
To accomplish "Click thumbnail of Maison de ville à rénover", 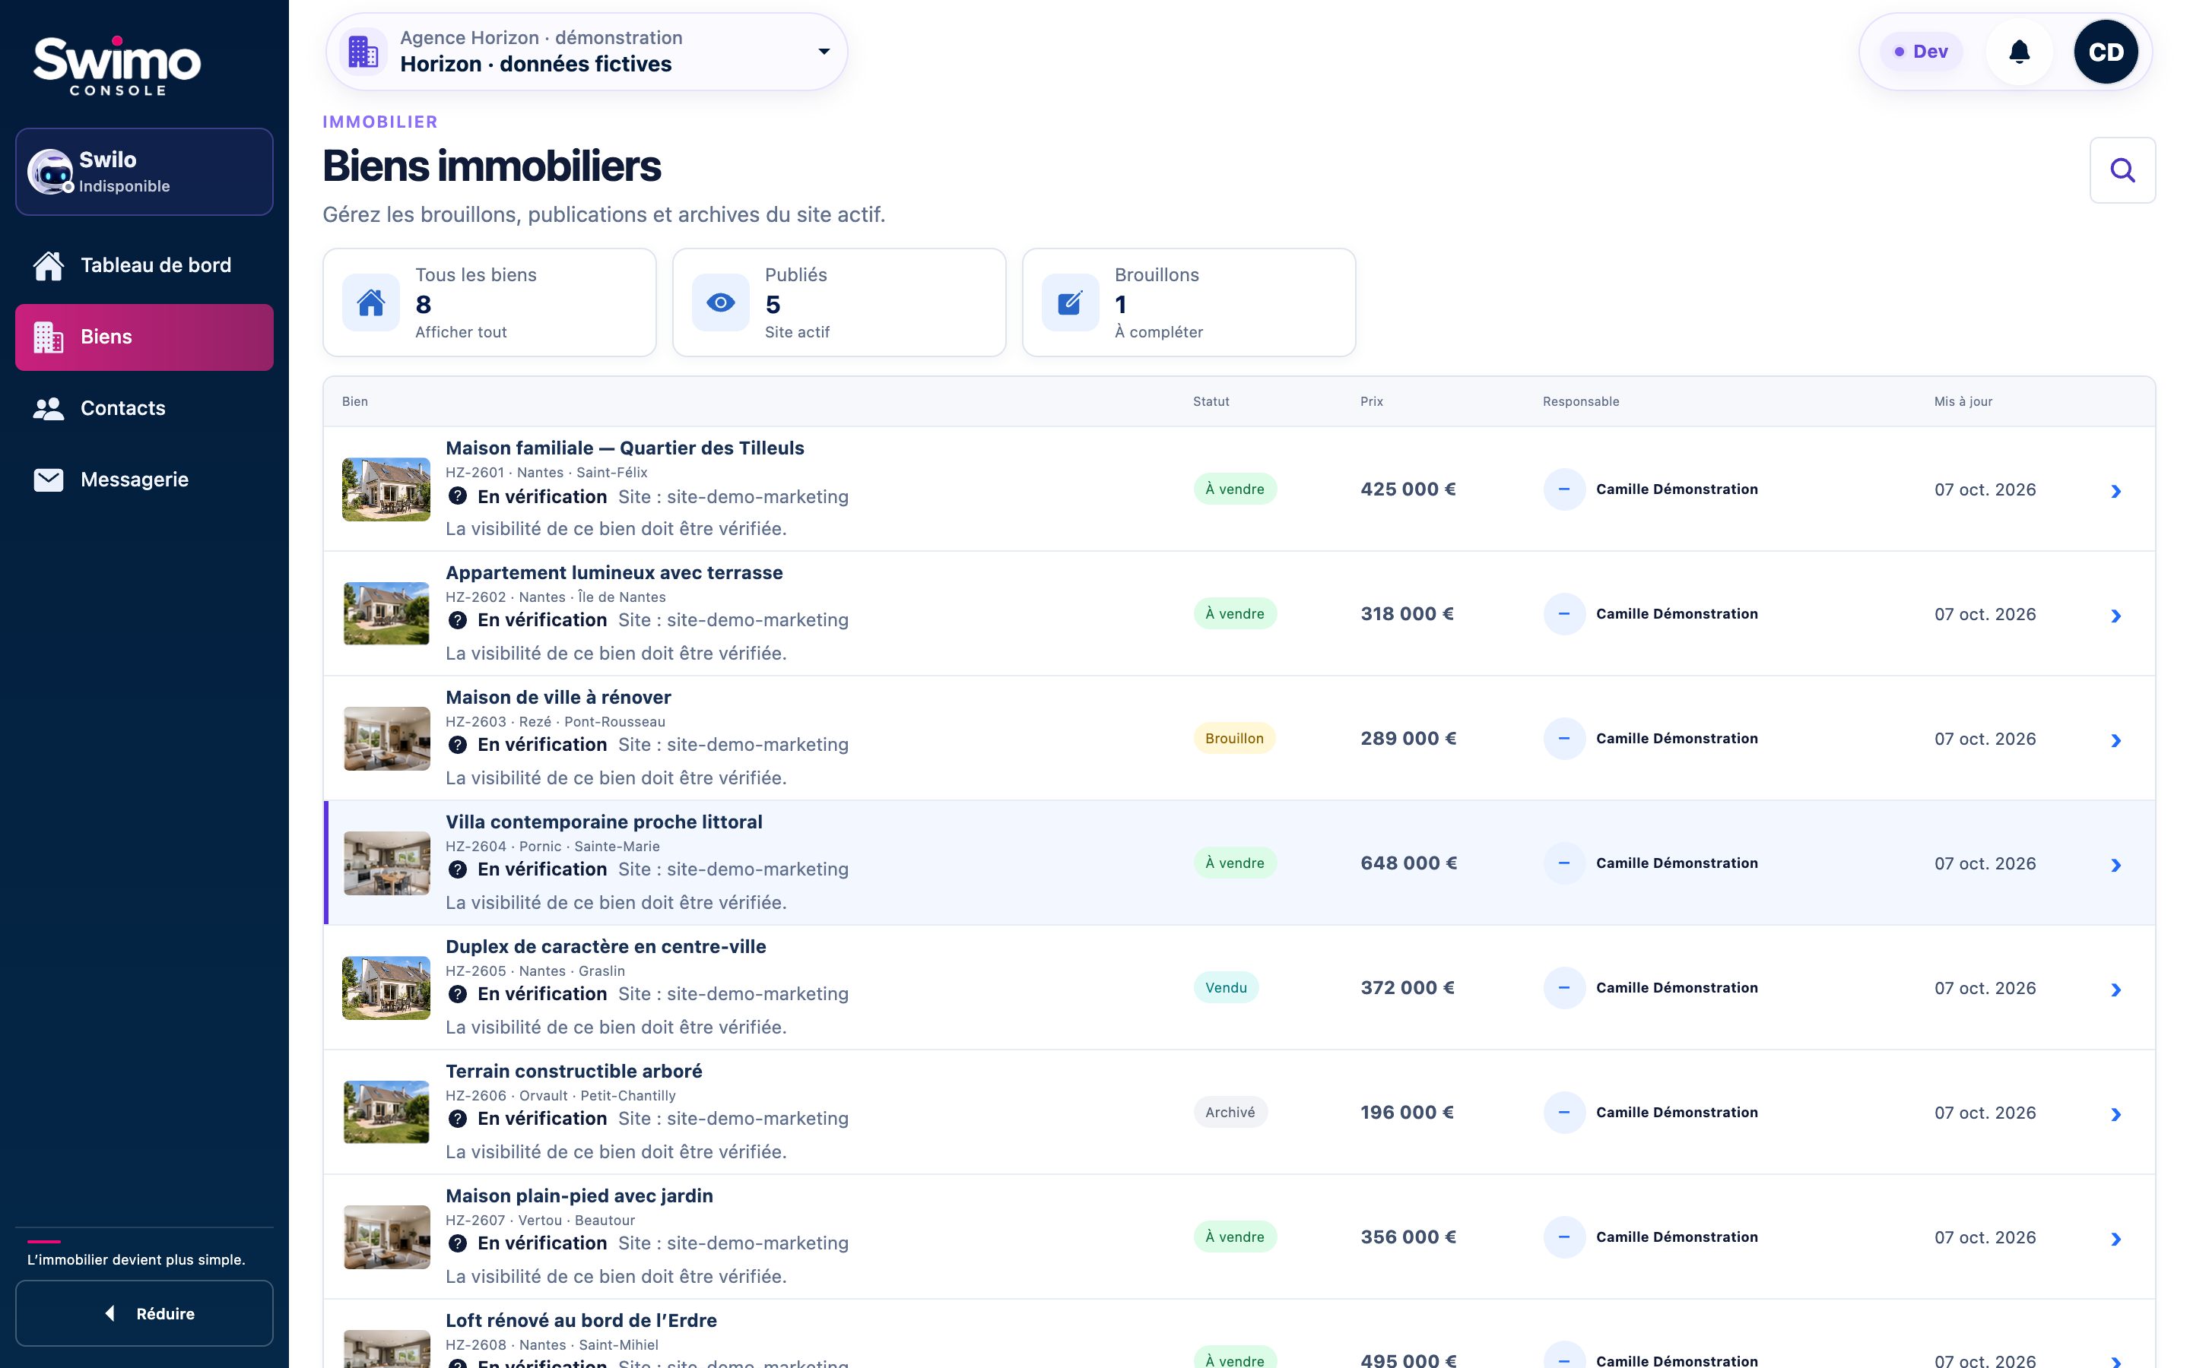I will click(x=386, y=738).
